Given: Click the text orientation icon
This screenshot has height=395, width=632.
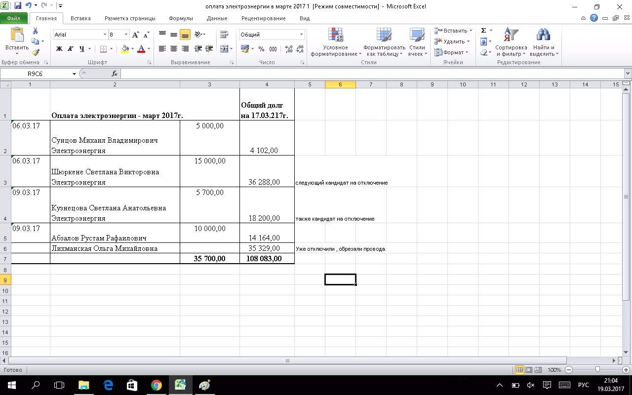Looking at the screenshot, I should pyautogui.click(x=198, y=35).
